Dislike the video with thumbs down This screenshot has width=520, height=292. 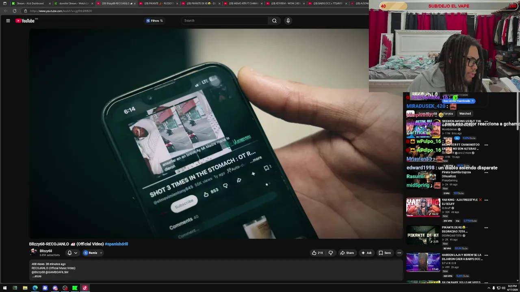(331, 253)
